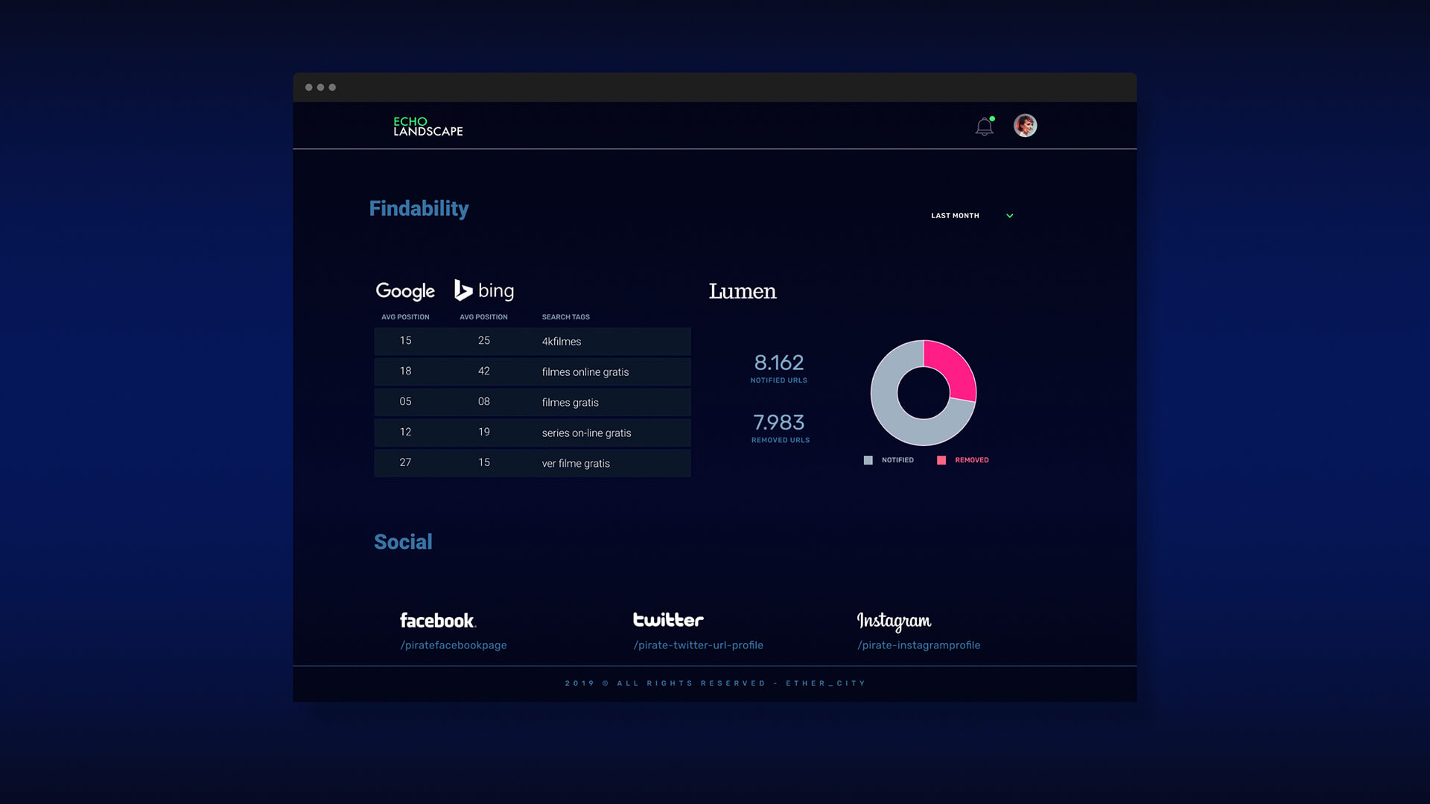Click the Facebook logo
The image size is (1430, 804).
pos(438,620)
